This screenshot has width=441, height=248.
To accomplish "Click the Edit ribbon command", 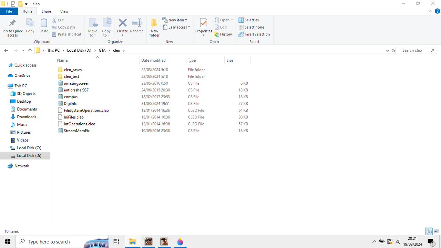I will [220, 27].
